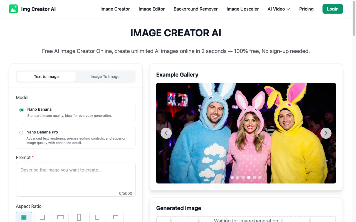The image size is (356, 222).
Task: Click the "Model" section label
Action: (x=22, y=97)
